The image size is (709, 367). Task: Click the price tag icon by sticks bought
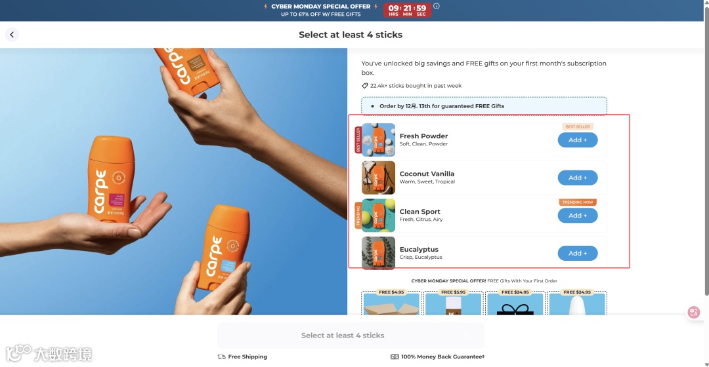point(364,86)
